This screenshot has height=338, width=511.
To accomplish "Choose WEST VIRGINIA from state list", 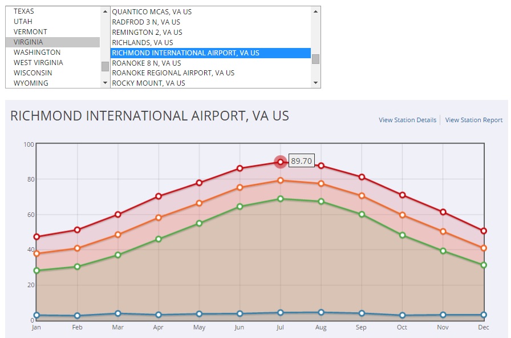I will [38, 63].
